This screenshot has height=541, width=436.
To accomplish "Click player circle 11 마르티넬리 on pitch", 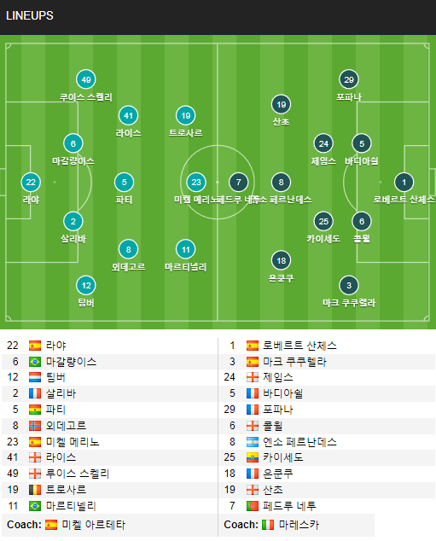I will point(185,249).
